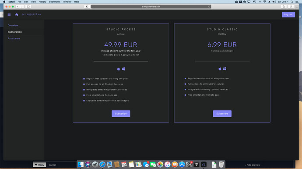This screenshot has height=169, width=302.
Task: Open the Apple menu
Action: pyautogui.click(x=4, y=2)
